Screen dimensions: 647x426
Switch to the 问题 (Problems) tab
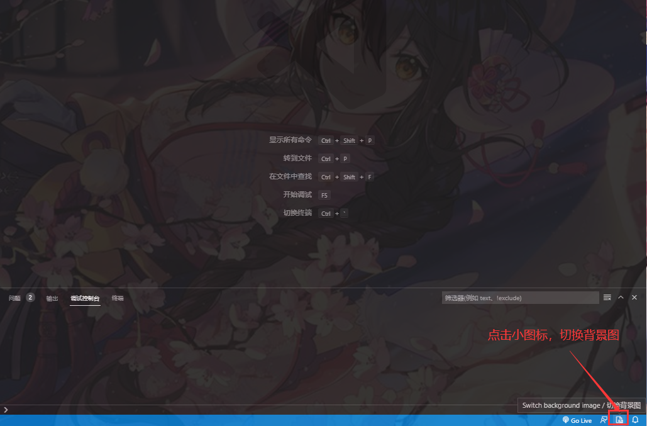point(14,298)
